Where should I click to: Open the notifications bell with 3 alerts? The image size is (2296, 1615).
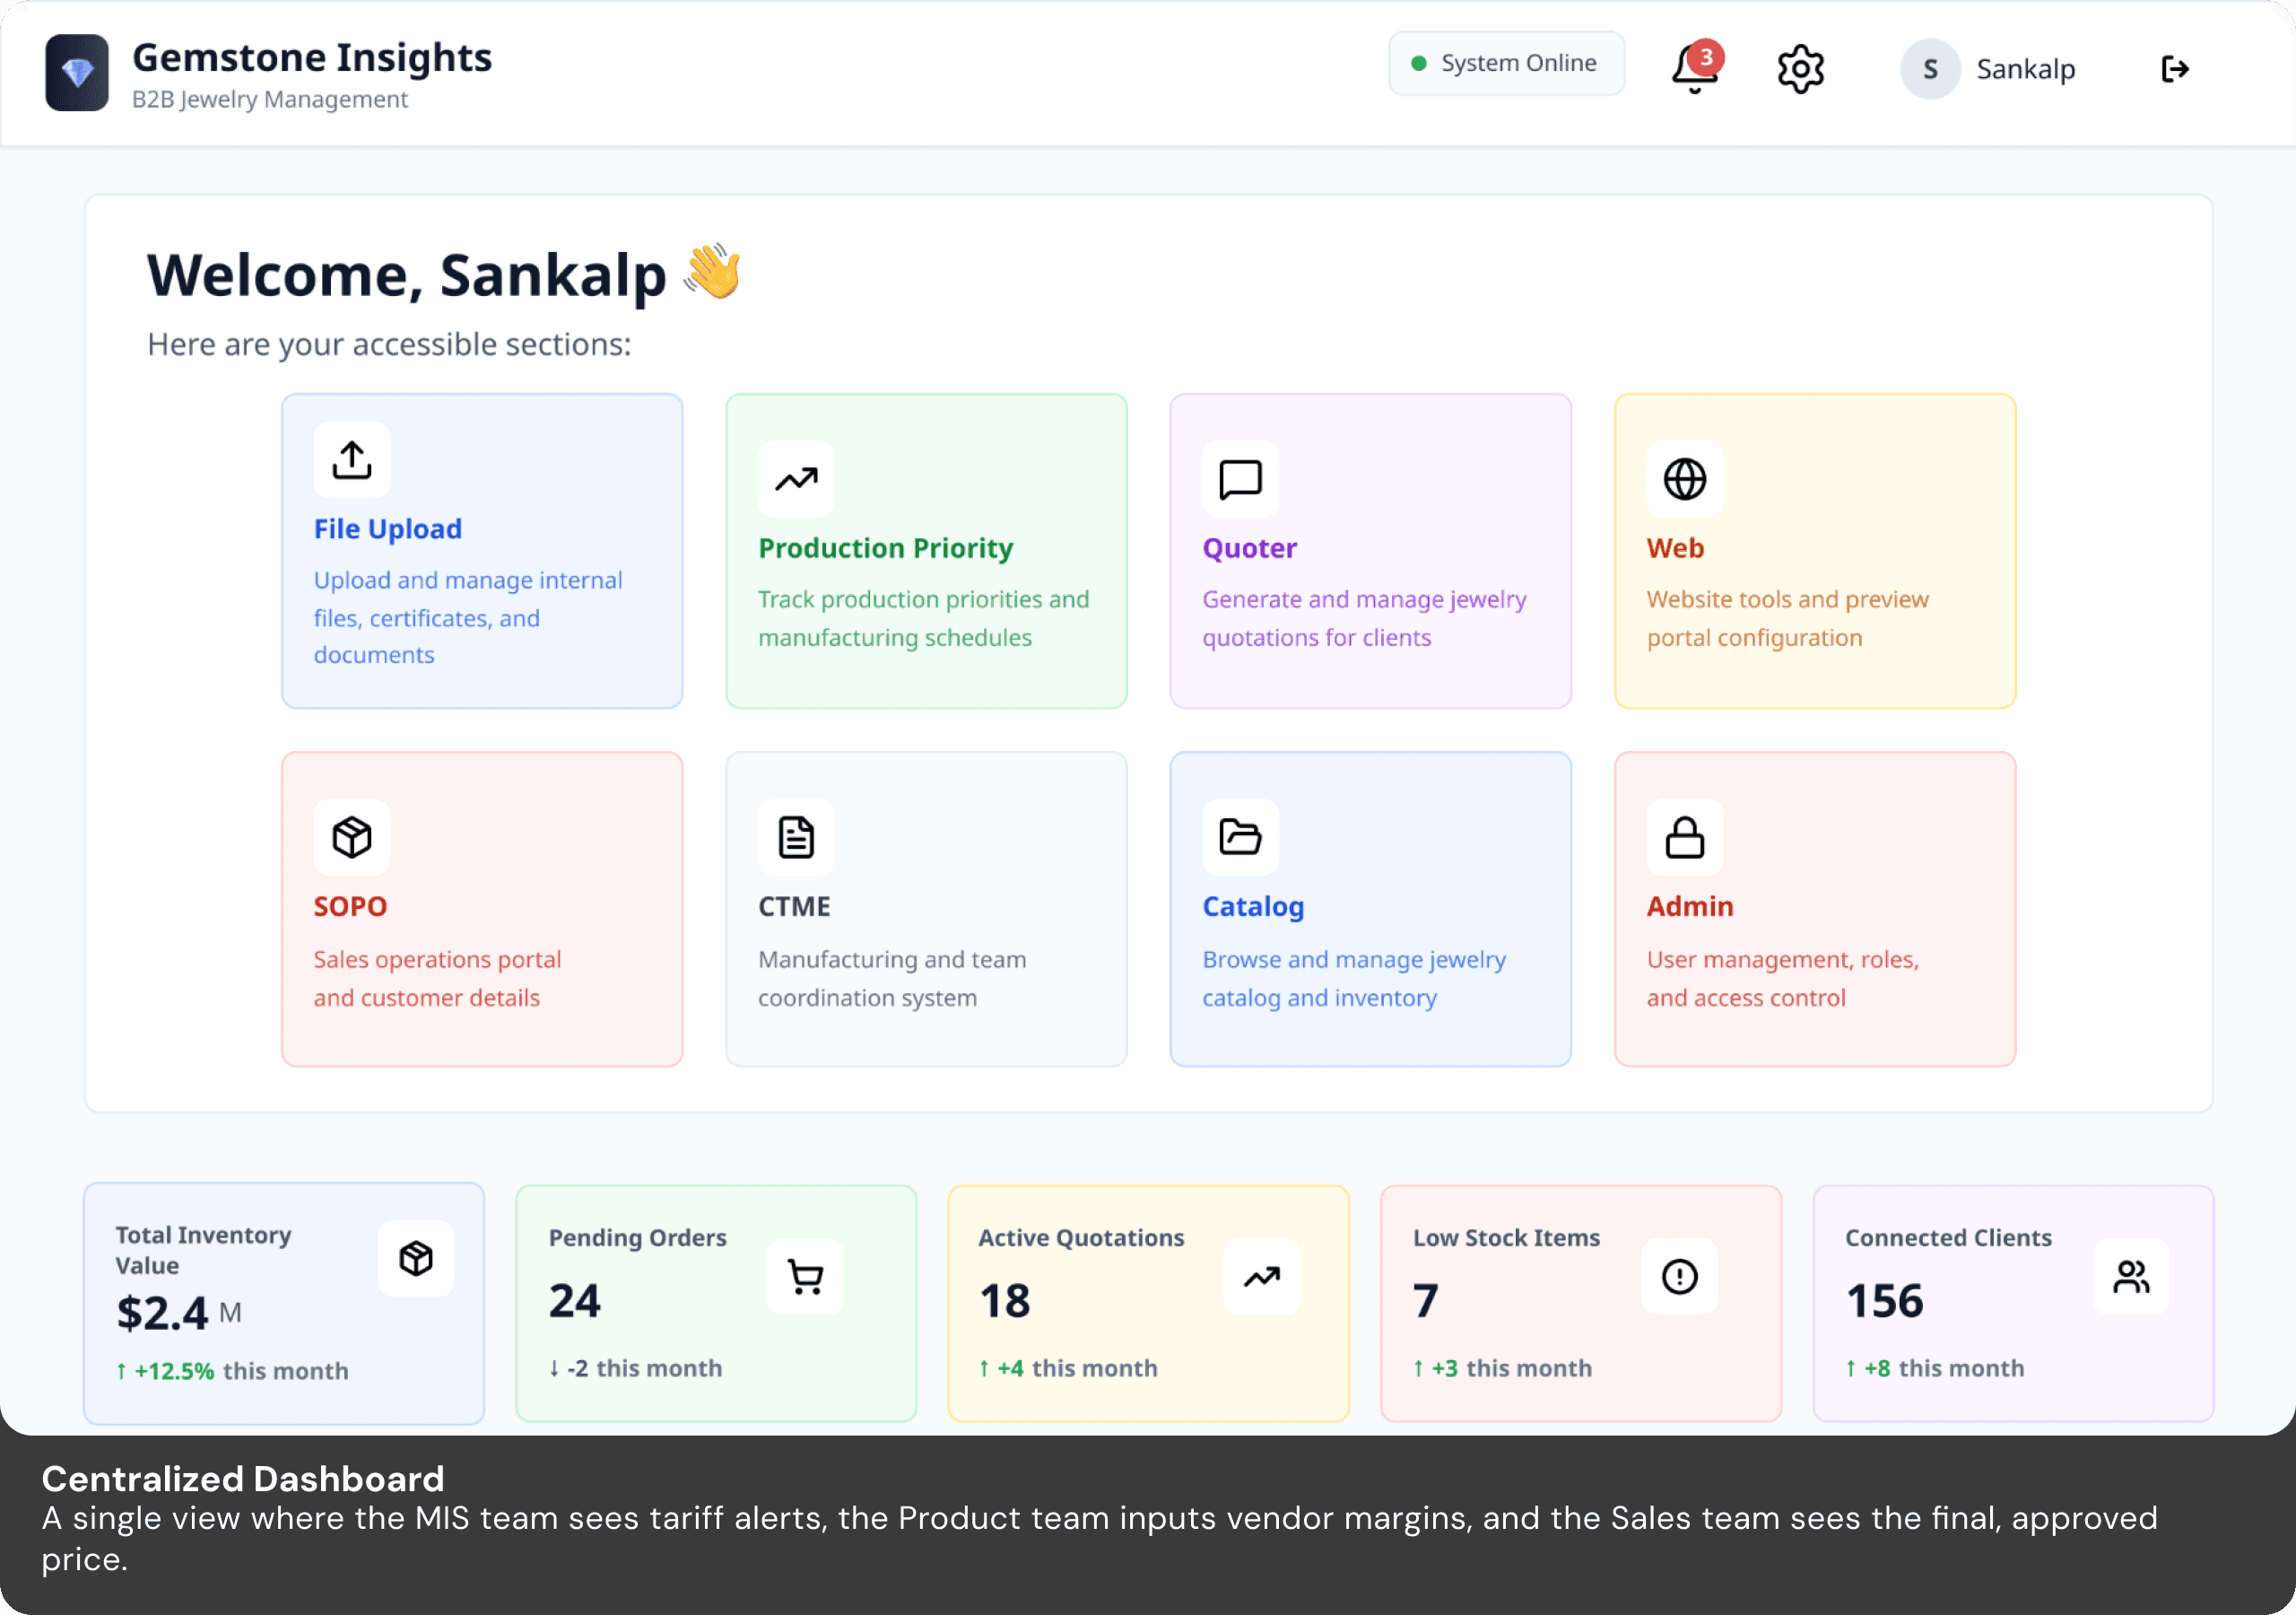[1694, 68]
